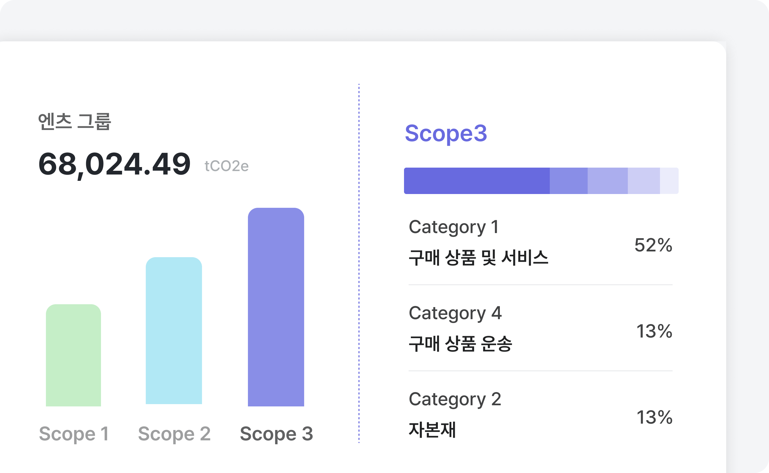The width and height of the screenshot is (769, 473).
Task: Click the Scope3 heading
Action: pyautogui.click(x=446, y=133)
